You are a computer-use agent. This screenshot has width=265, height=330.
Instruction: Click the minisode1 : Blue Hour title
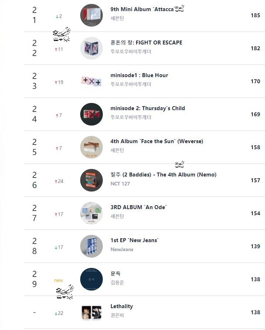(139, 75)
